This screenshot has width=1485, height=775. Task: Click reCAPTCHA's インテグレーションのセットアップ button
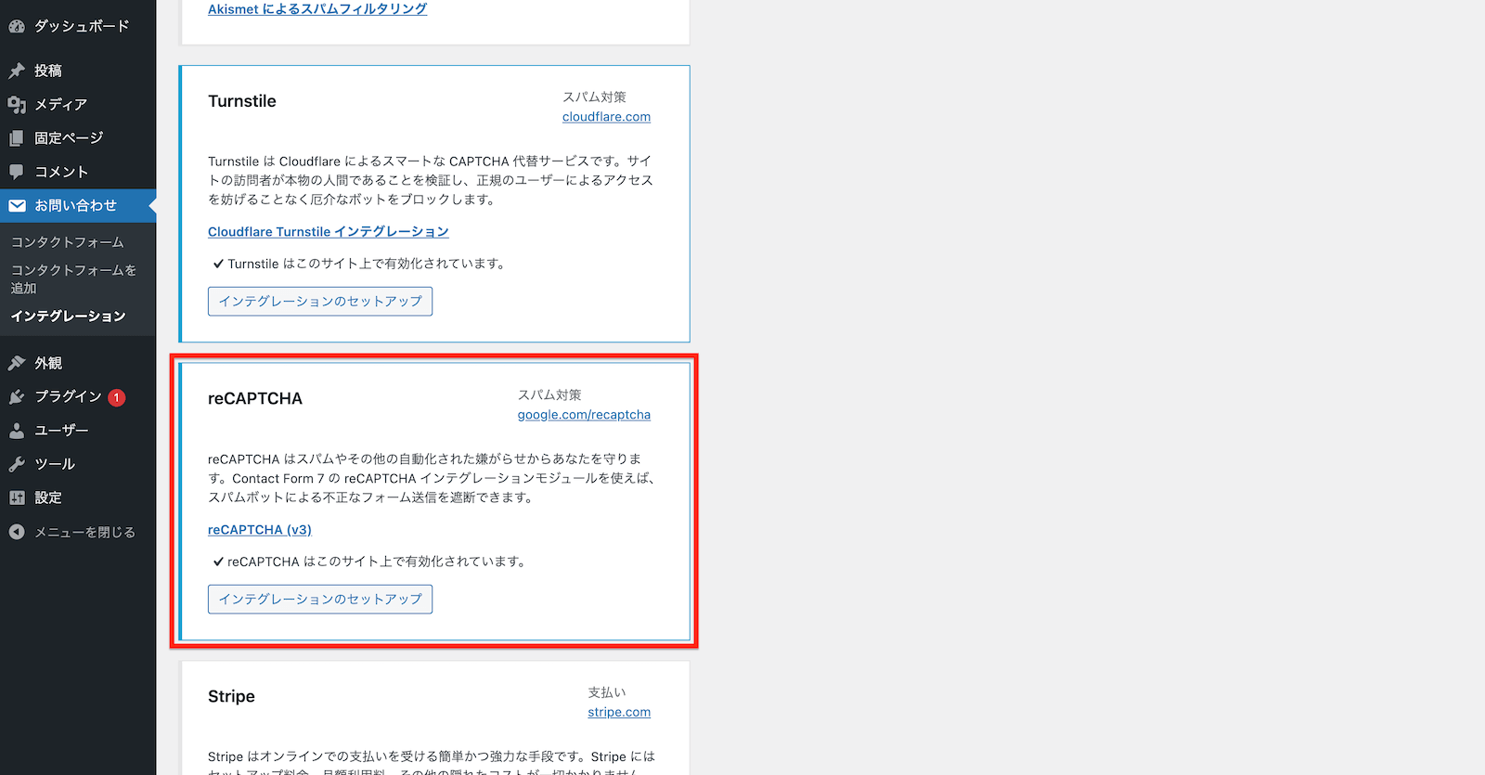tap(320, 600)
